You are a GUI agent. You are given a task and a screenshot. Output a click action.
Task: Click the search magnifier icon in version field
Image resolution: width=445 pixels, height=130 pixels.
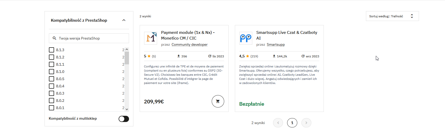pyautogui.click(x=54, y=38)
